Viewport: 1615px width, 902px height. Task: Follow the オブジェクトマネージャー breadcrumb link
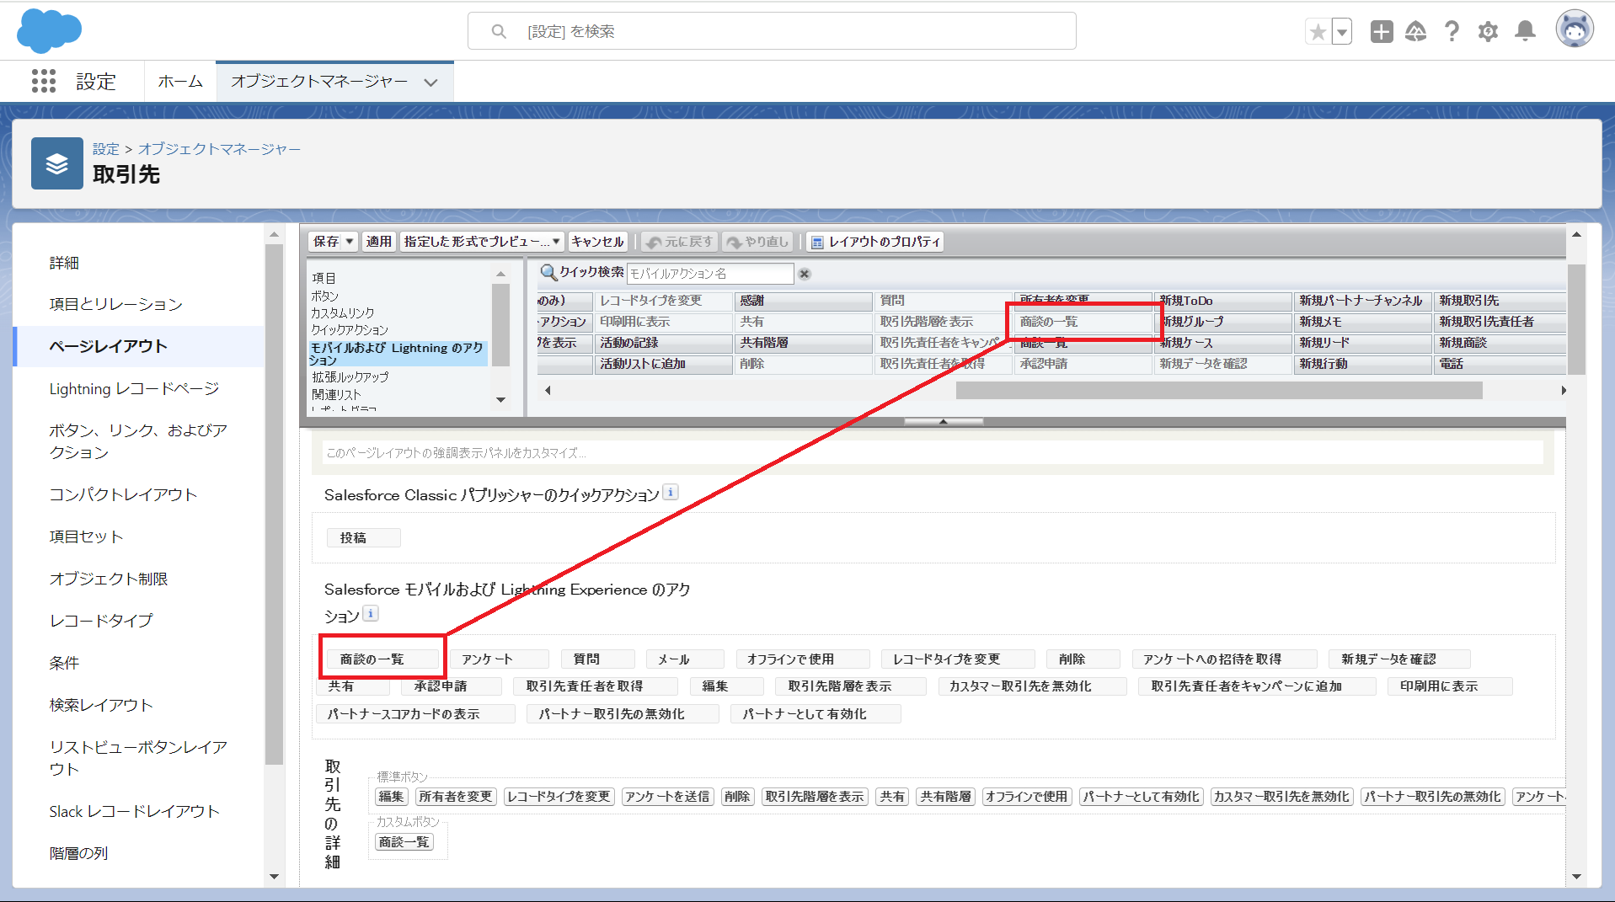219,149
